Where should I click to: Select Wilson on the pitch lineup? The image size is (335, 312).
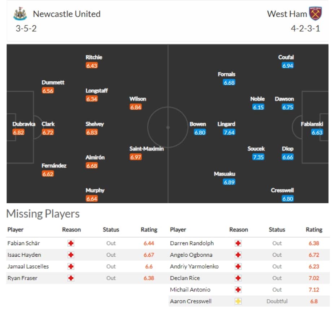coord(138,99)
